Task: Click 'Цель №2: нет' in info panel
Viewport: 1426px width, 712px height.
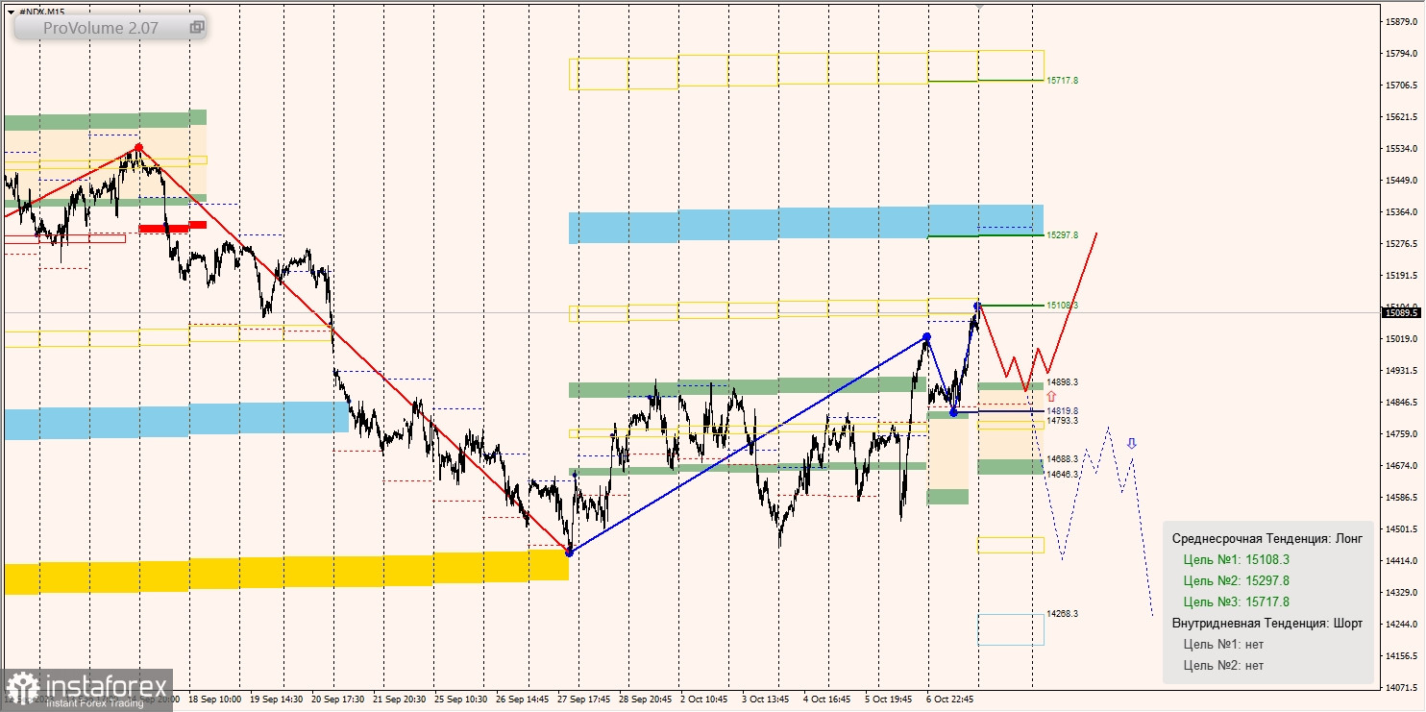Action: (1223, 665)
